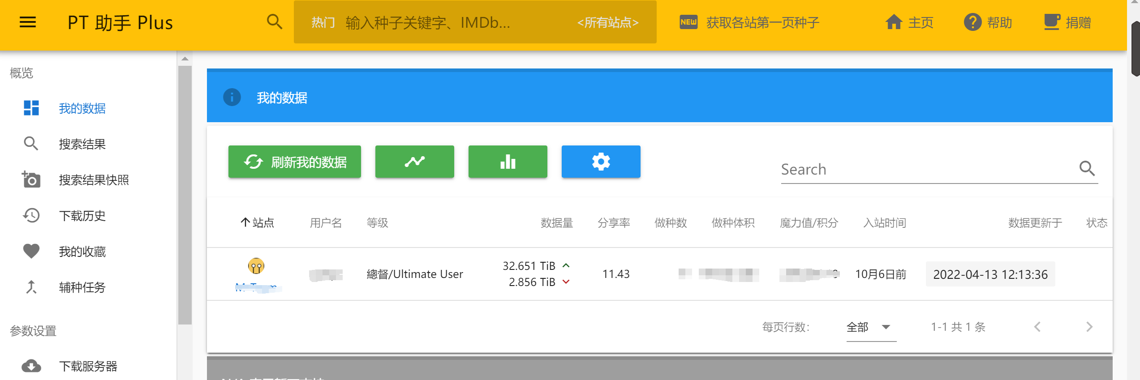Image resolution: width=1140 pixels, height=380 pixels.
Task: Click 获取各站第一页种子
Action: click(763, 22)
